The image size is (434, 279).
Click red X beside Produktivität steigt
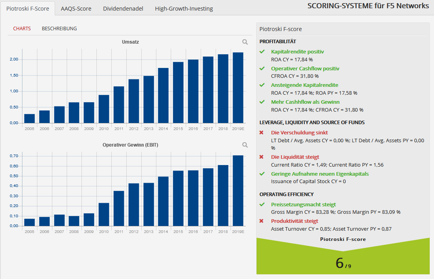[261, 221]
